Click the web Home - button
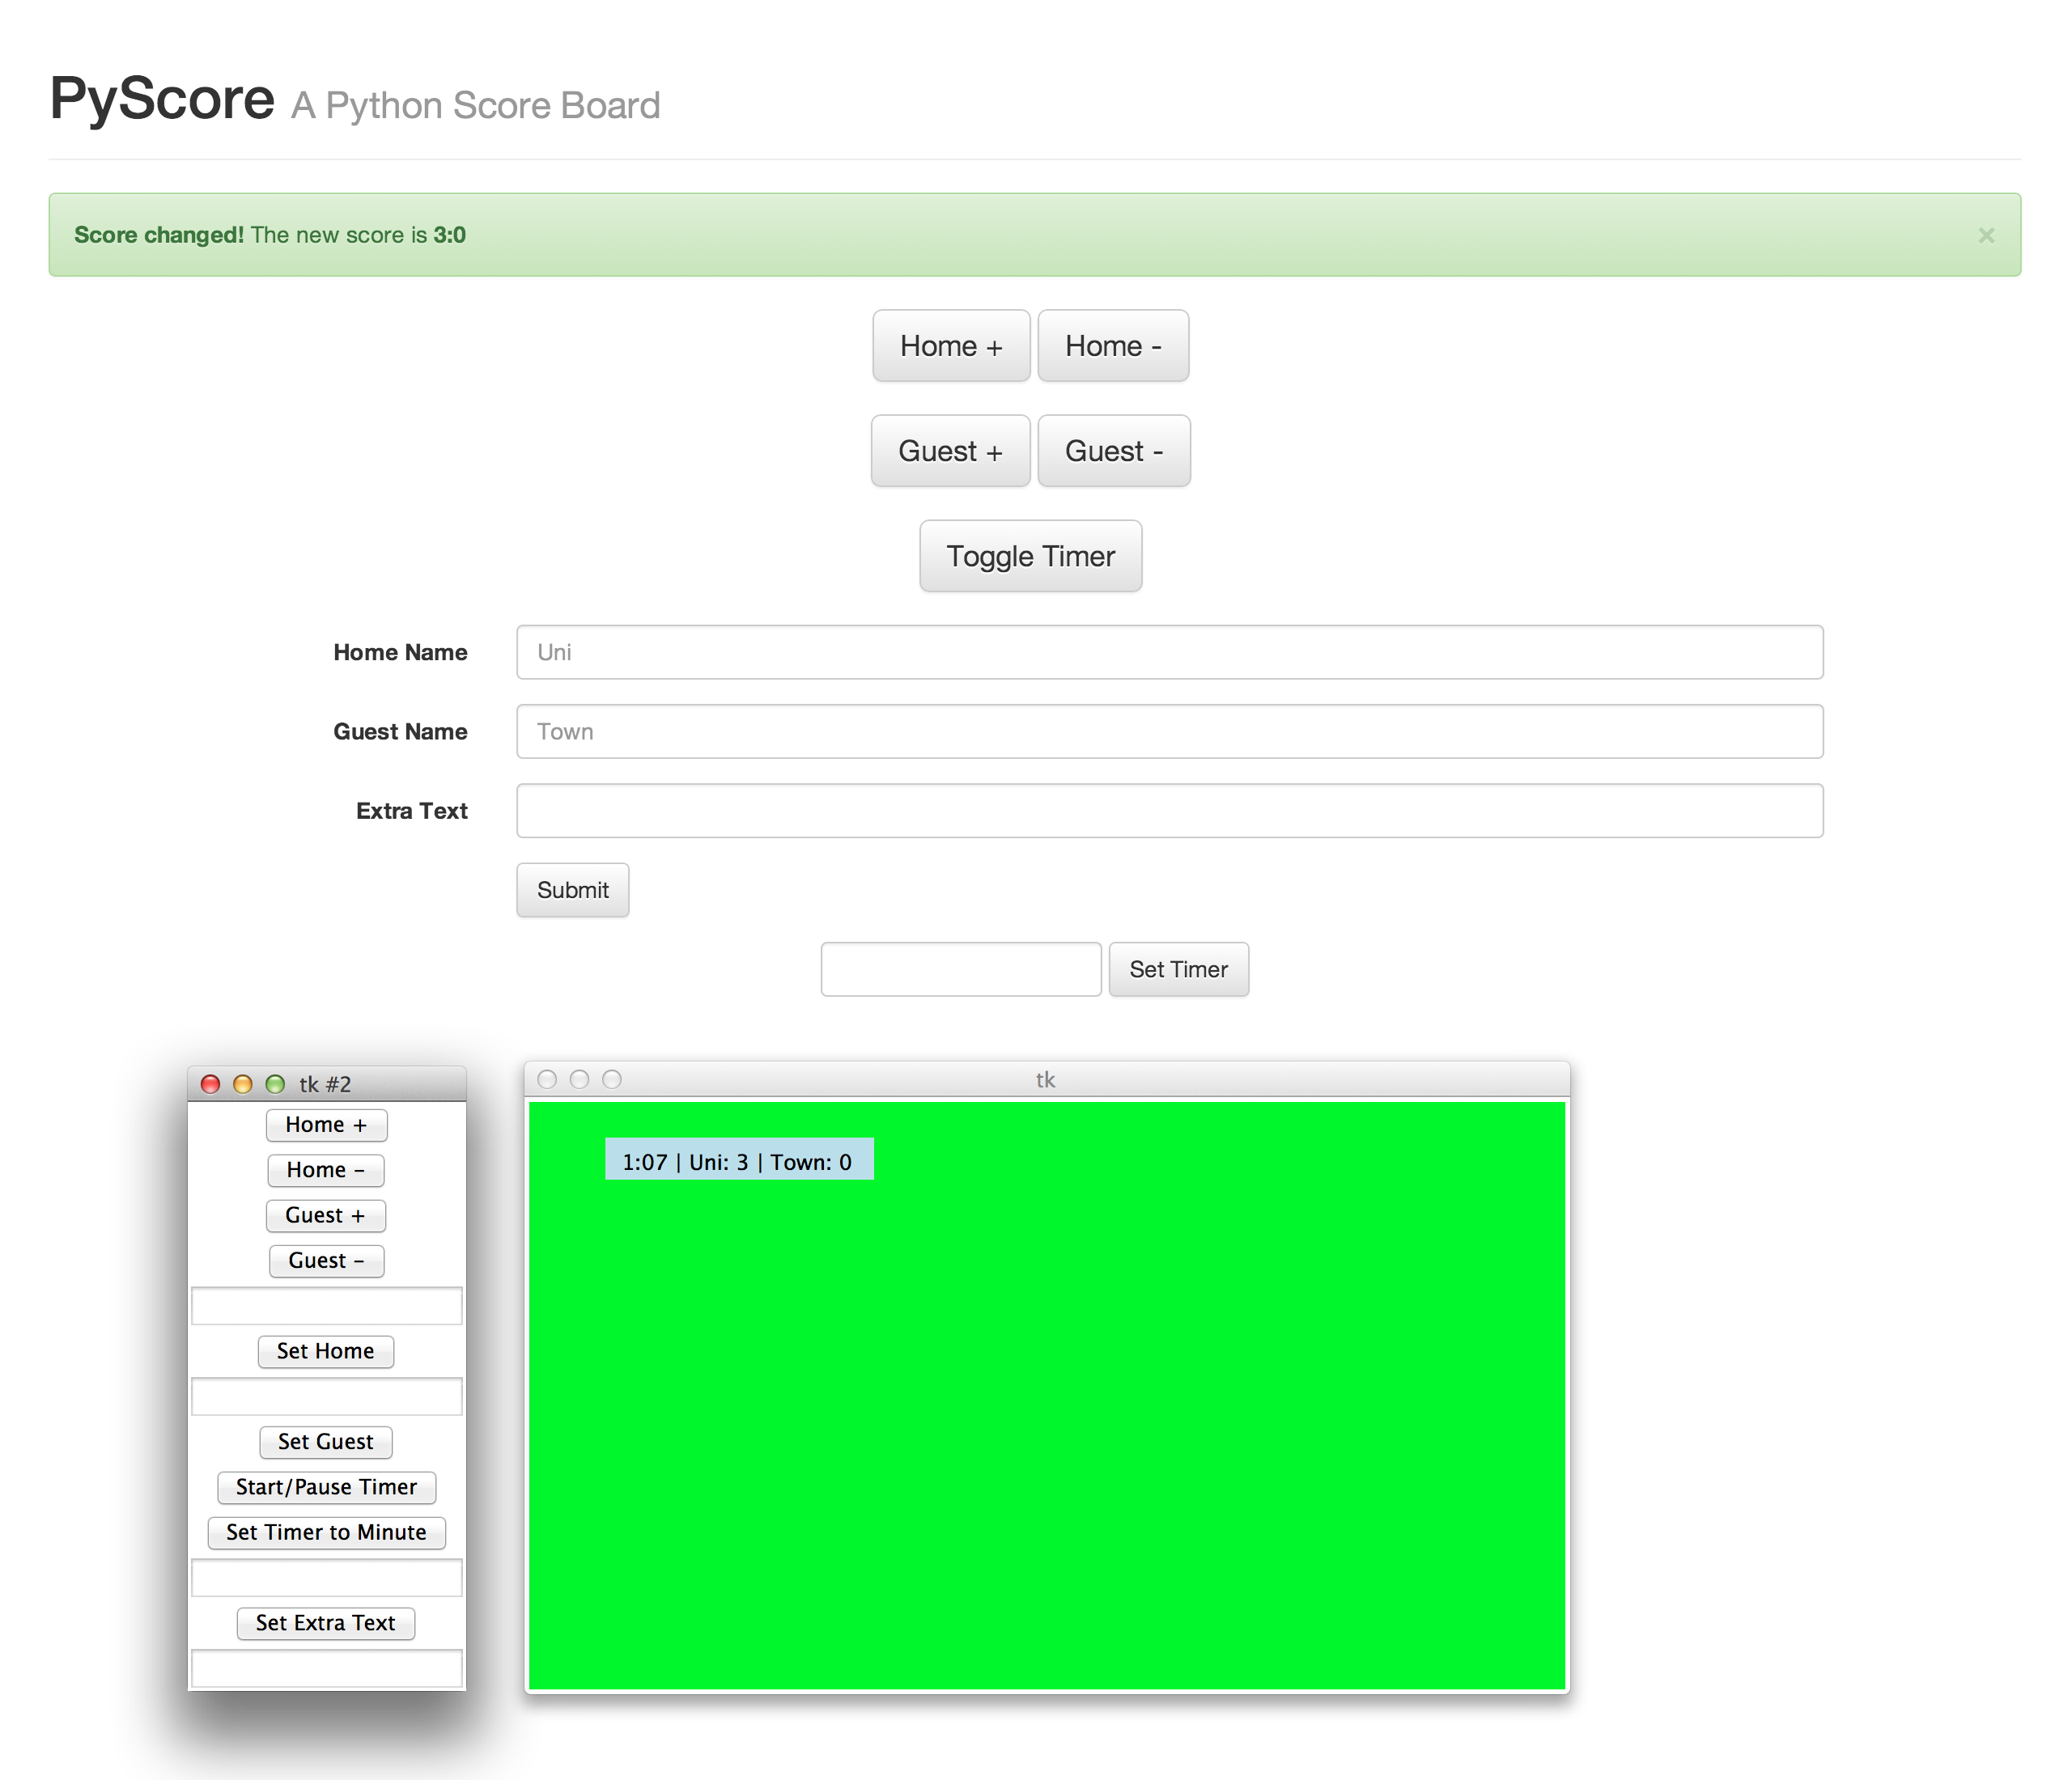The image size is (2072, 1780). tap(1112, 345)
